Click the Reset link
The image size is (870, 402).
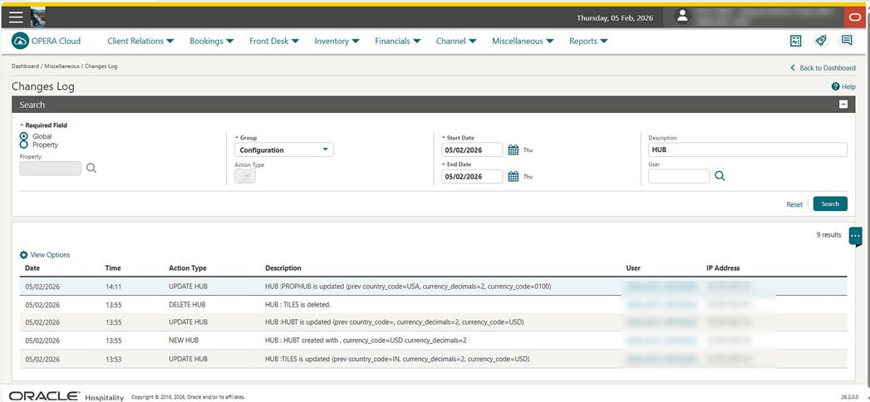(x=794, y=204)
